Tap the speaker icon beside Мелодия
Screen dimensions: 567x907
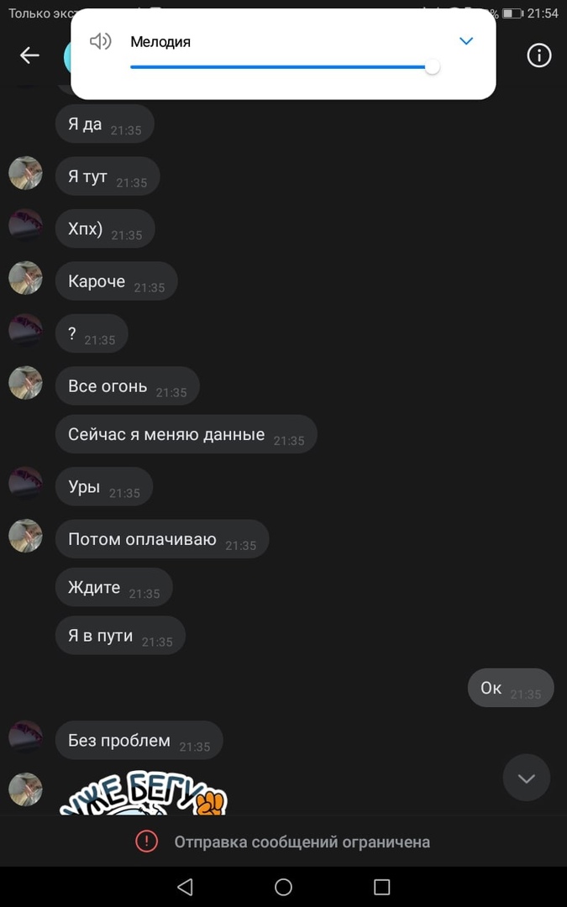(x=100, y=42)
